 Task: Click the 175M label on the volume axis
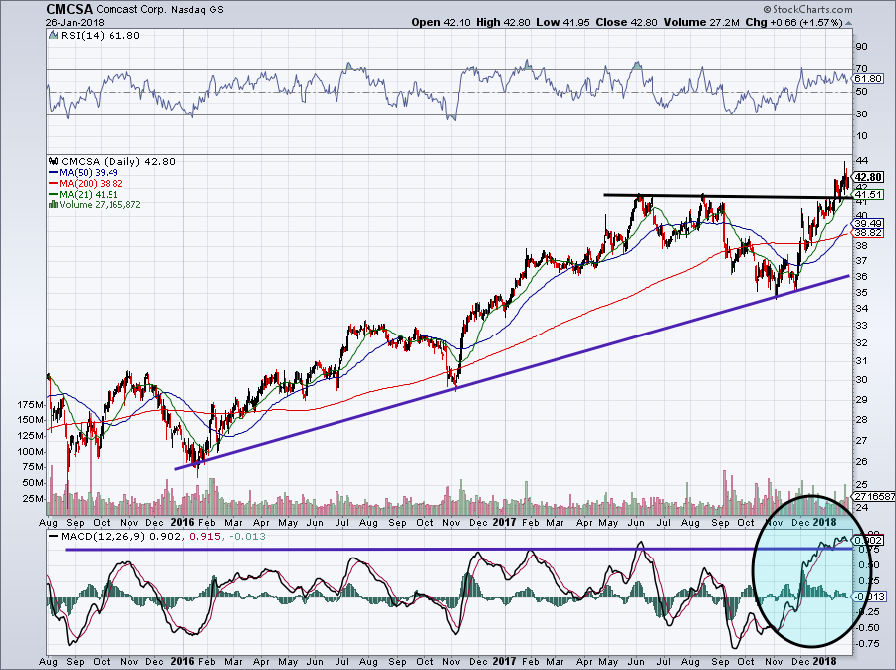[31, 405]
